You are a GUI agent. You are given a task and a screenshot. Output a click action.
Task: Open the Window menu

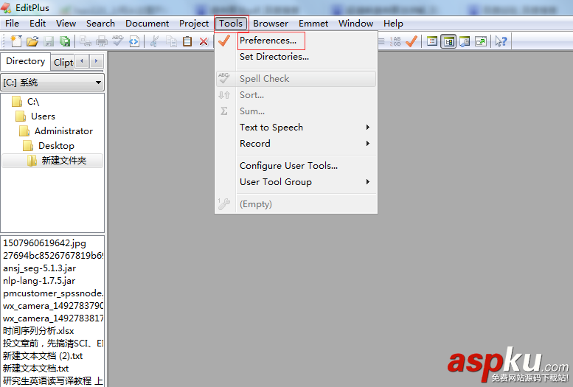[x=356, y=24]
